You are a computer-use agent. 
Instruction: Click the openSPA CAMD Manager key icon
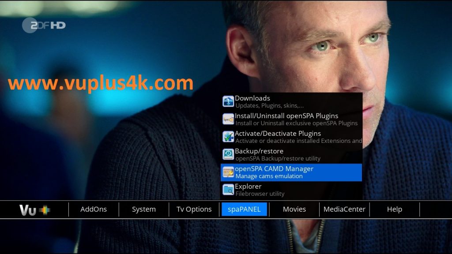228,172
